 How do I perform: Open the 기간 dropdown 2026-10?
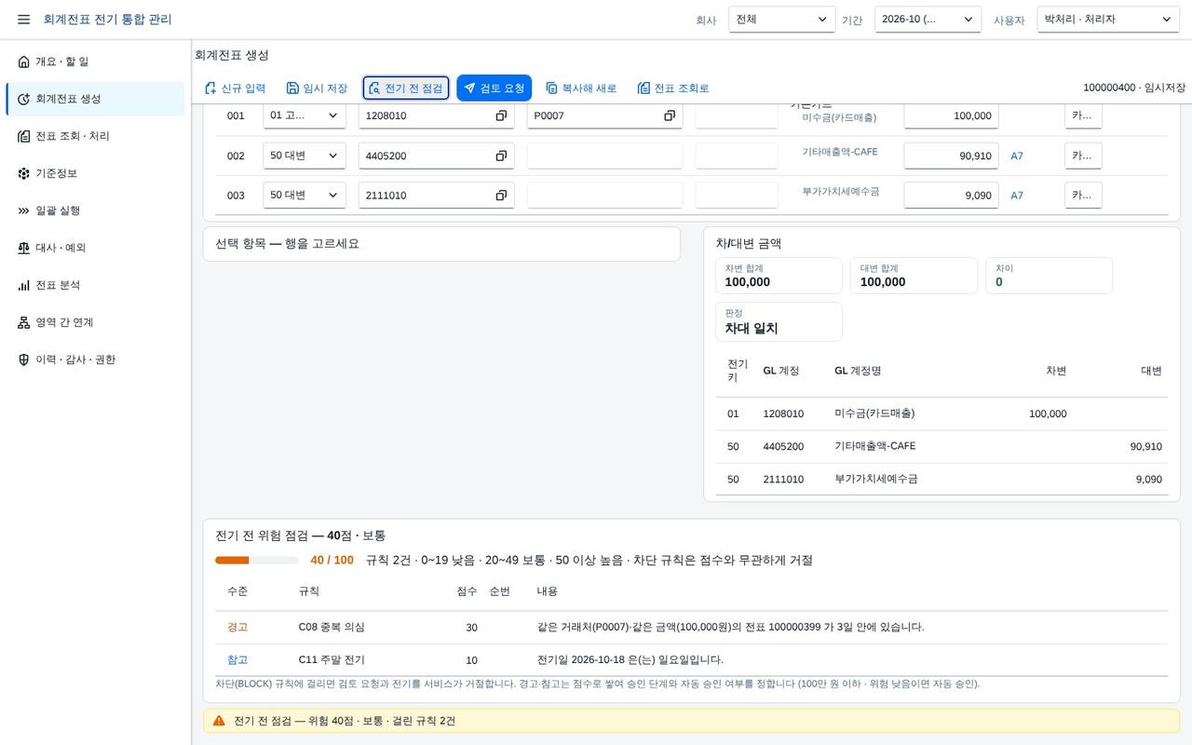click(928, 20)
